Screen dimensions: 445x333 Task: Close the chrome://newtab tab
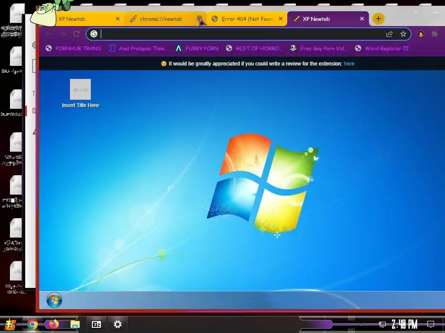click(x=200, y=19)
